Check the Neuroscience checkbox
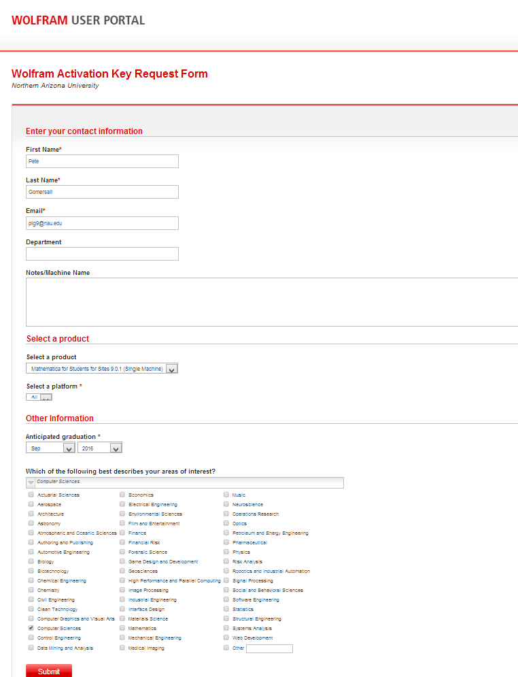518x677 pixels. tap(226, 504)
